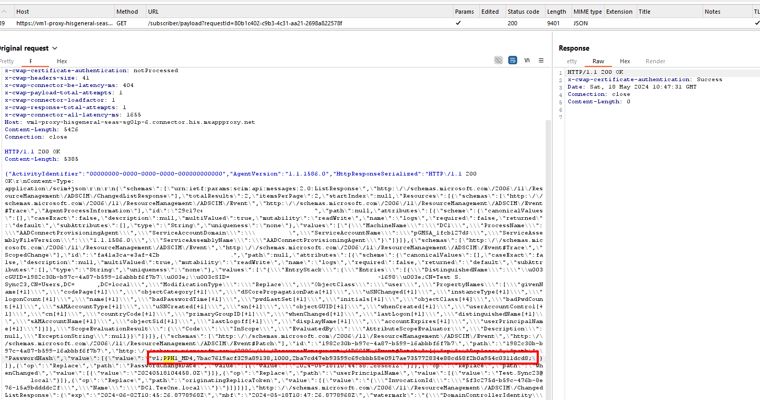Image resolution: width=760 pixels, height=400 pixels.
Task: Toggle the hide non-printable characters eye icon
Action: click(498, 61)
